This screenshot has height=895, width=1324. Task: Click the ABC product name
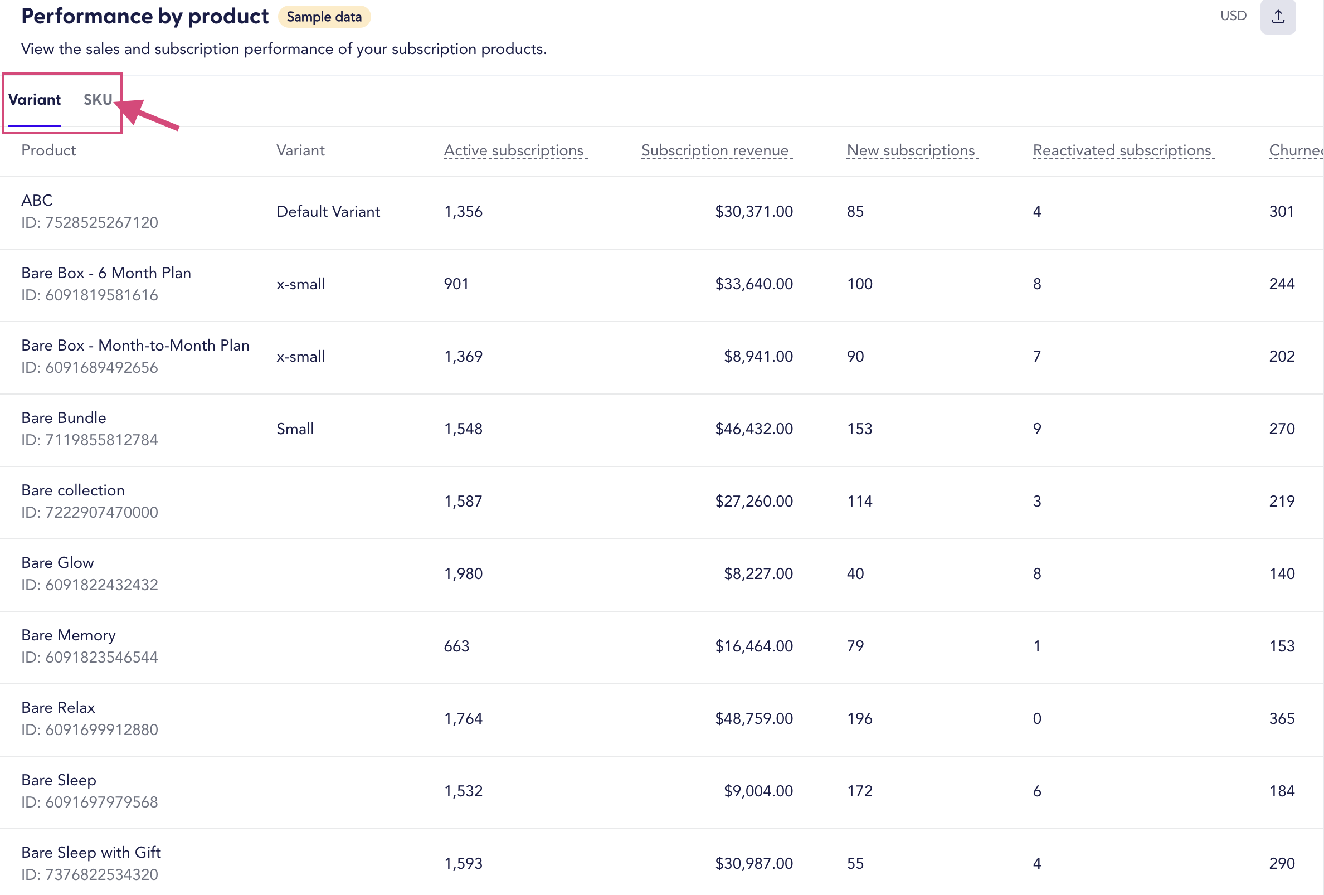click(x=37, y=201)
